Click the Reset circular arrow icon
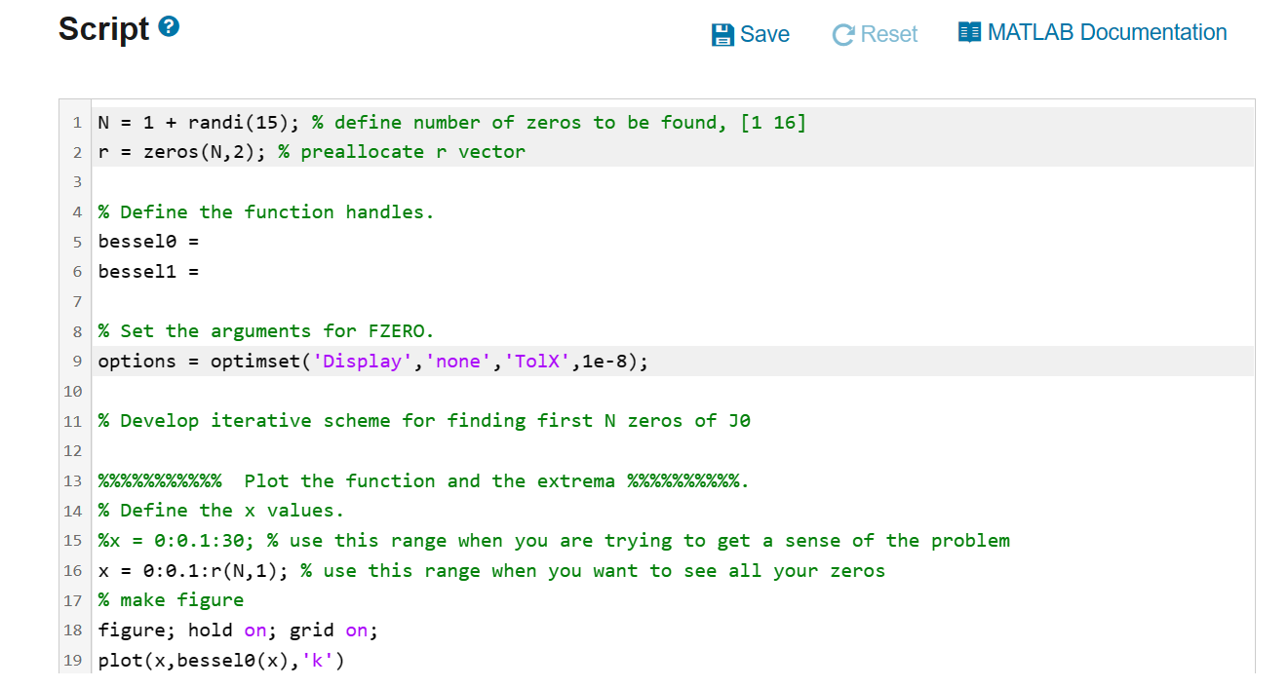1288x688 pixels. point(843,35)
